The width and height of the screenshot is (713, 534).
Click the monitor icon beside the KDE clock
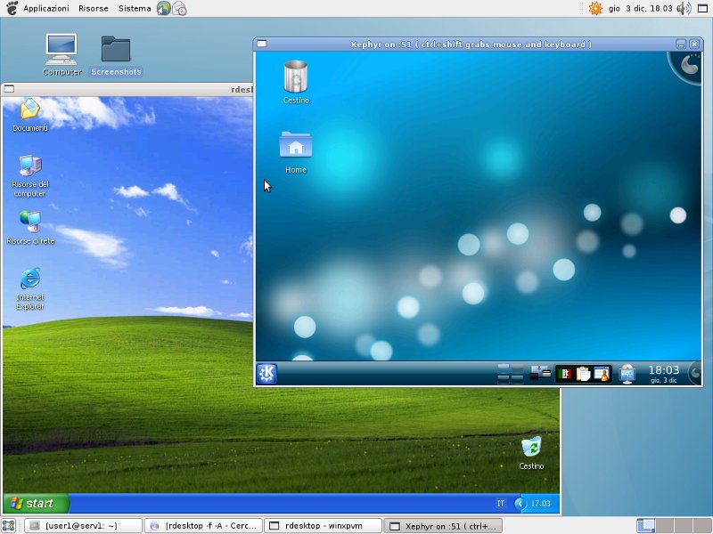click(x=627, y=374)
